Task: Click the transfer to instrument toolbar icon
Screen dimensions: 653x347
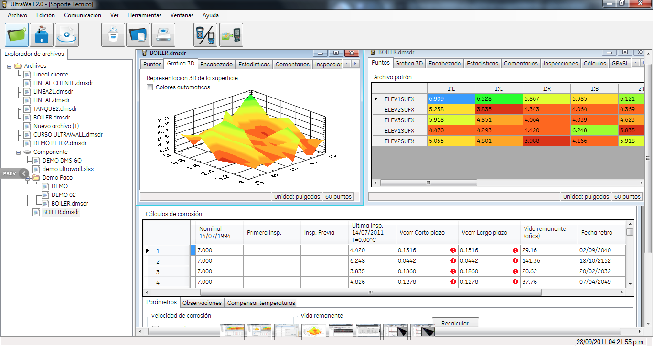Action: point(231,35)
